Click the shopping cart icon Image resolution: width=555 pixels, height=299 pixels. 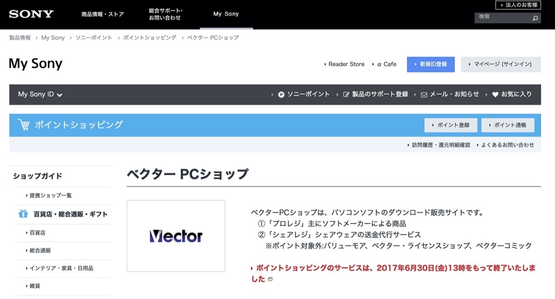coord(24,125)
